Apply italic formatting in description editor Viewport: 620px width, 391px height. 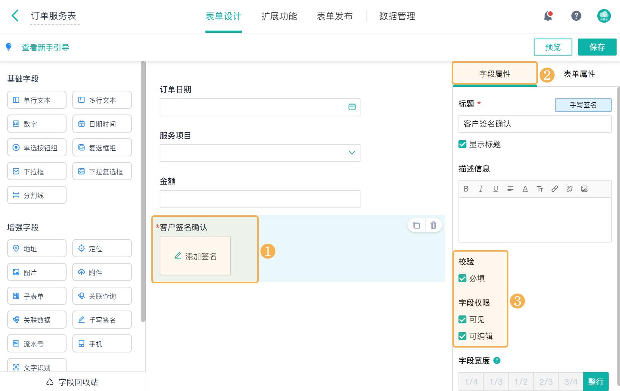(x=481, y=189)
